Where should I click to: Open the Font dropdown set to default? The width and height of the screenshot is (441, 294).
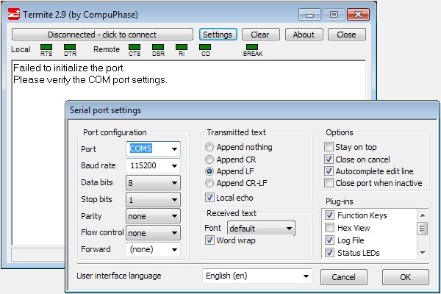[261, 228]
